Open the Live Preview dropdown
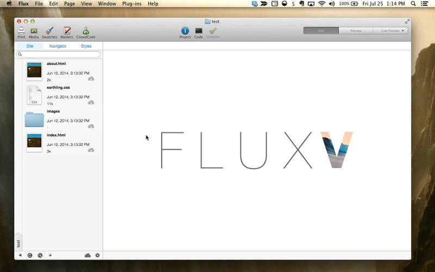The image size is (435, 272). coord(391,30)
